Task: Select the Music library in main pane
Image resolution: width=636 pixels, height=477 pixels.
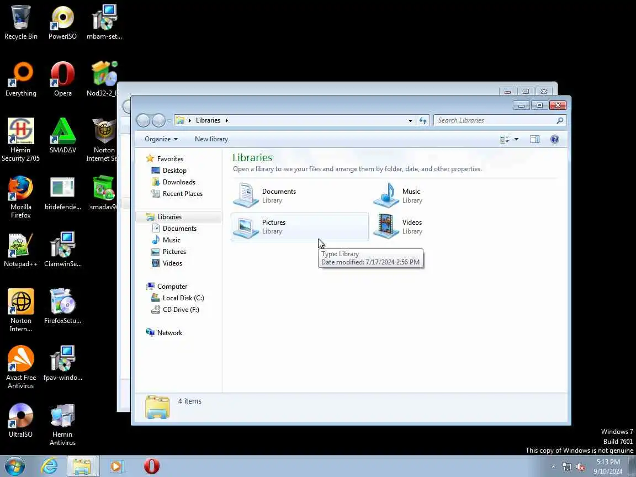Action: (x=440, y=195)
